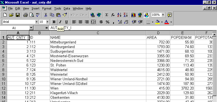Viewport: 217px width, 102px height.
Task: Click the Paste Function fx icon
Action: point(113,15)
